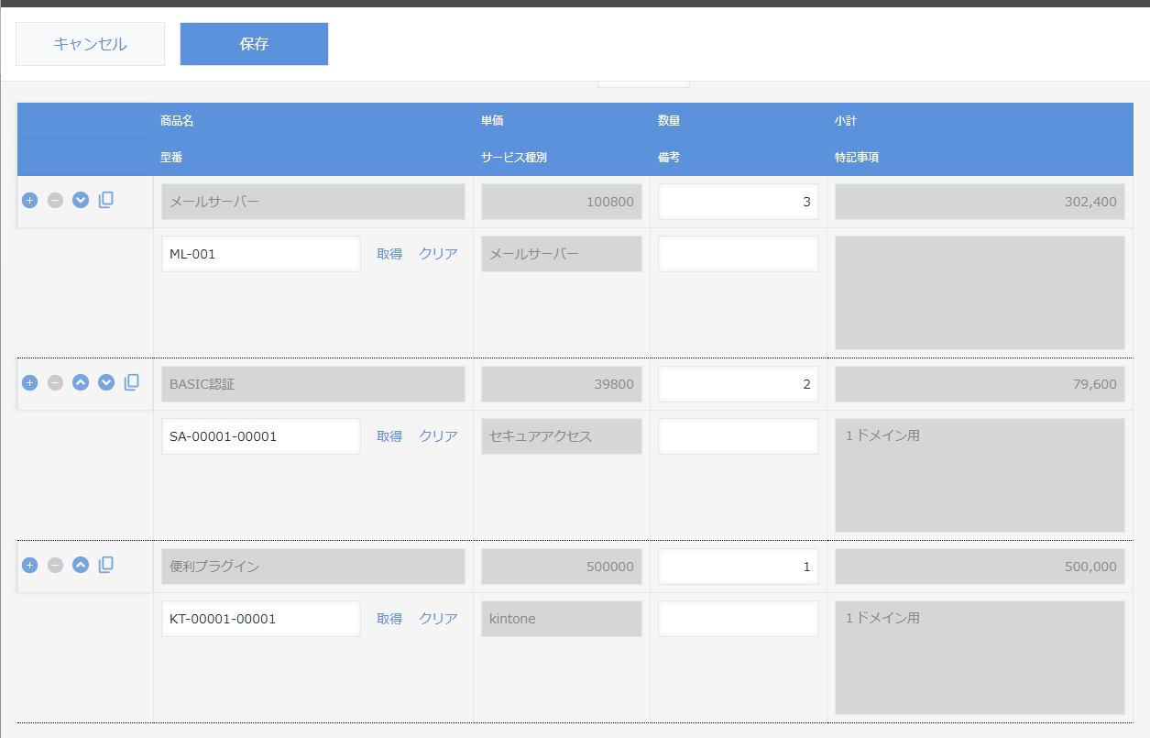Remove the 便利プラグイン row

55,566
